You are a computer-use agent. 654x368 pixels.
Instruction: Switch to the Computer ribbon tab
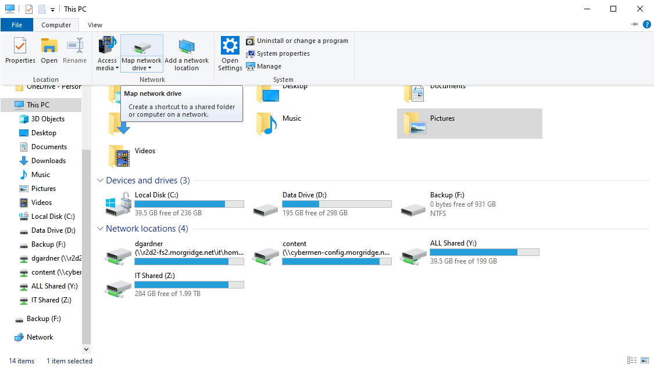56,25
